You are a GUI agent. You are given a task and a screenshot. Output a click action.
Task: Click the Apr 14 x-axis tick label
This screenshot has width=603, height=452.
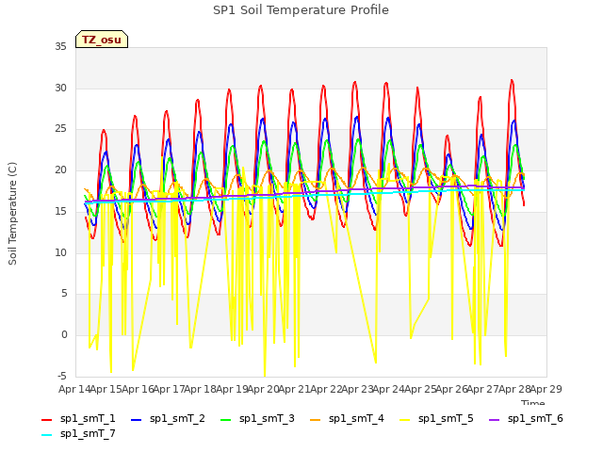(x=74, y=389)
